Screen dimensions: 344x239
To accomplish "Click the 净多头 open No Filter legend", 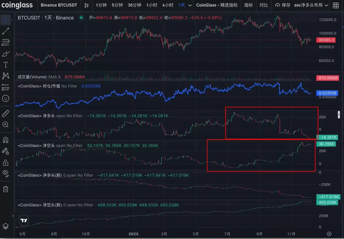I will [50, 116].
